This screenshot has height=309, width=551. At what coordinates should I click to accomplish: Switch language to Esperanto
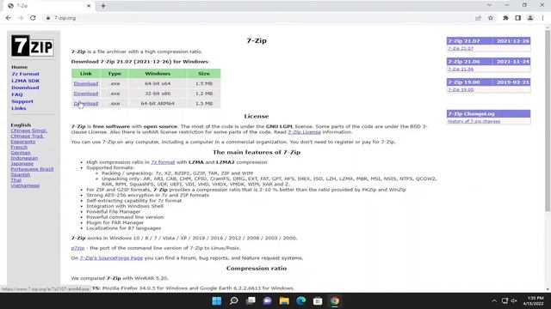coord(23,142)
